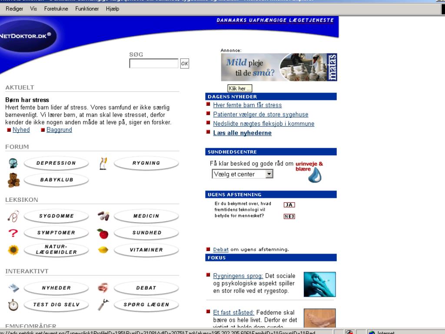Open the Spørg lægen button
The width and height of the screenshot is (445, 334).
click(146, 304)
